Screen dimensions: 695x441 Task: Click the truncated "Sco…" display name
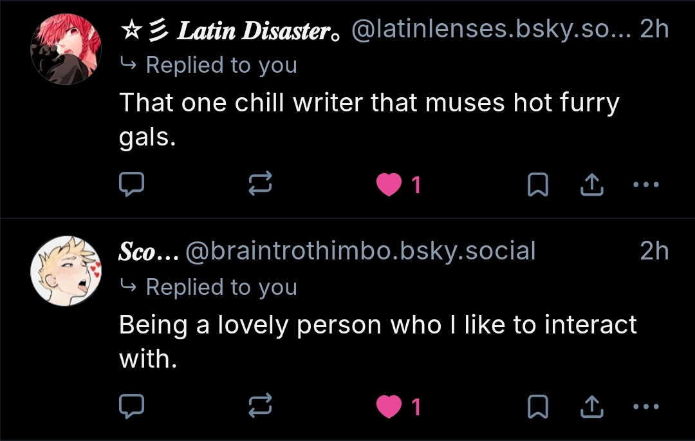tap(148, 252)
